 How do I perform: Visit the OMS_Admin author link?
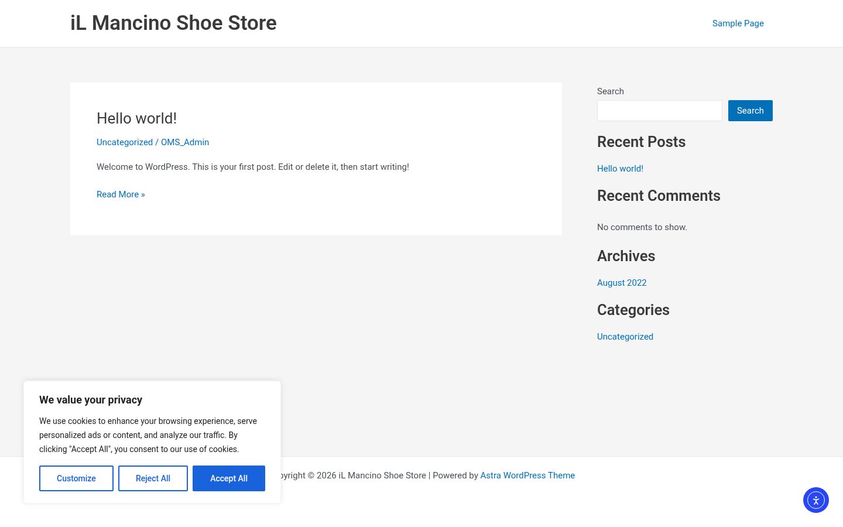click(x=185, y=142)
